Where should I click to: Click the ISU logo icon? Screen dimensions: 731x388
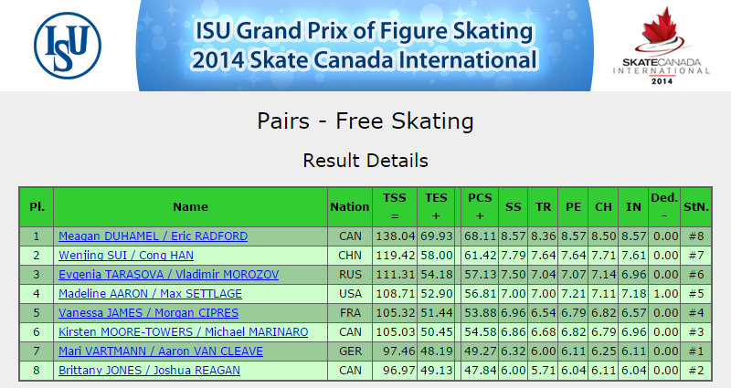click(68, 46)
